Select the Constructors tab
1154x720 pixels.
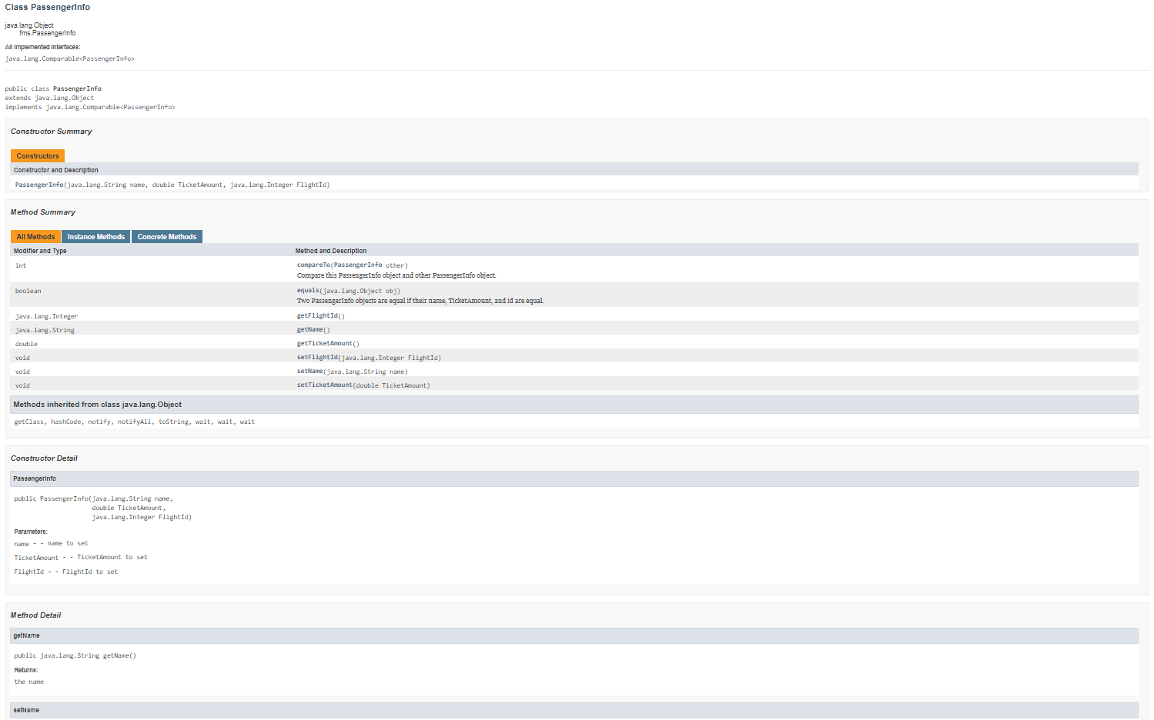(37, 155)
